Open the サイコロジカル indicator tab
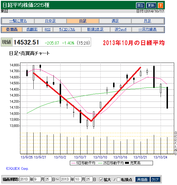177x185 pixels. (x=67, y=29)
